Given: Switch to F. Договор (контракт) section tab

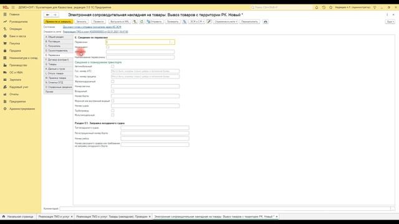Looking at the screenshot, I should click(x=58, y=60).
